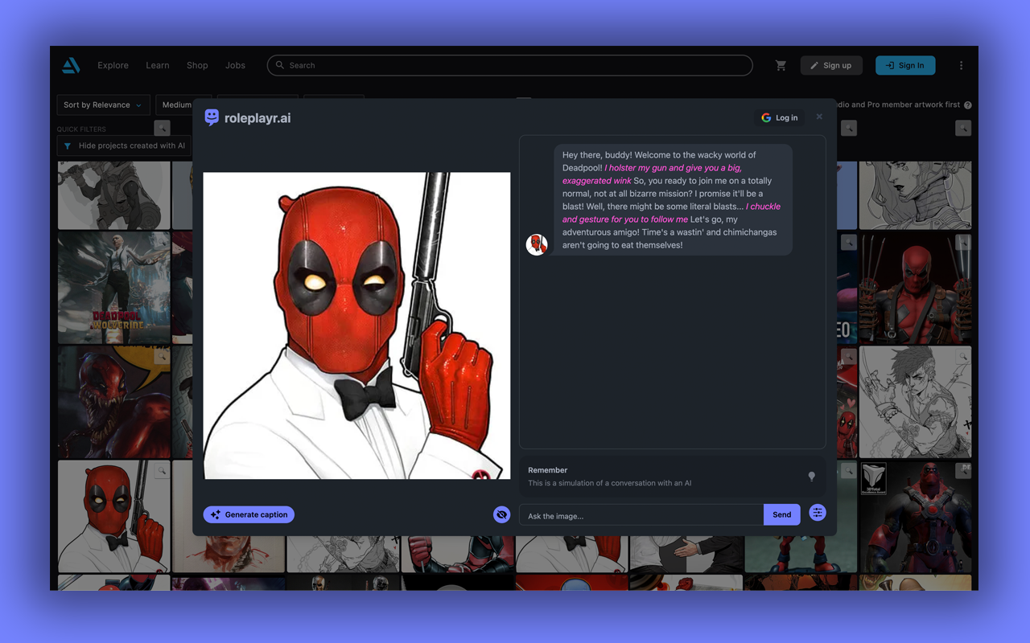This screenshot has height=643, width=1030.
Task: Expand a thumbnail with the arrow chevron
Action: [162, 128]
